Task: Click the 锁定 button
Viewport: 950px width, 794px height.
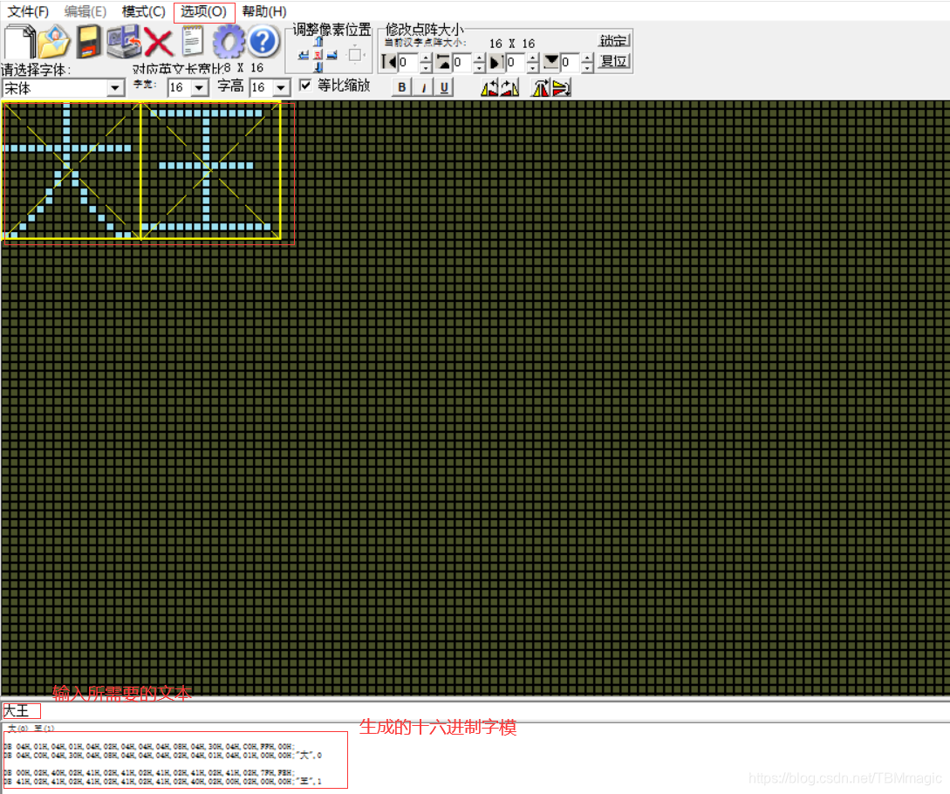Action: [x=614, y=41]
